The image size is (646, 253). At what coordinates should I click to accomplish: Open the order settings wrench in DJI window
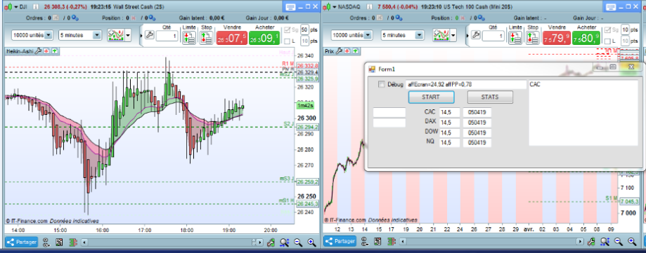pos(149,35)
